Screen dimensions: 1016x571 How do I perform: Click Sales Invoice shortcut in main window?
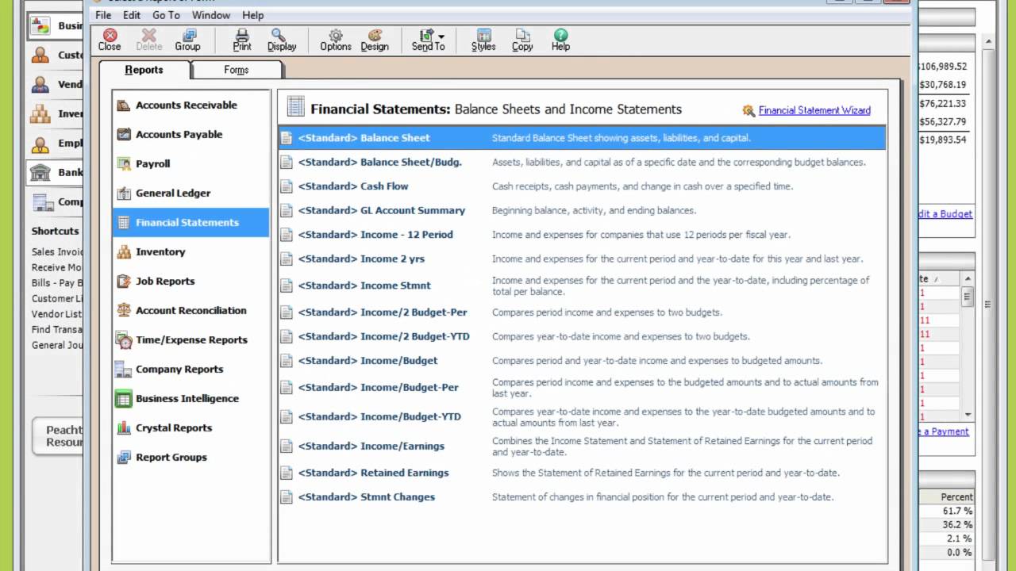point(57,252)
